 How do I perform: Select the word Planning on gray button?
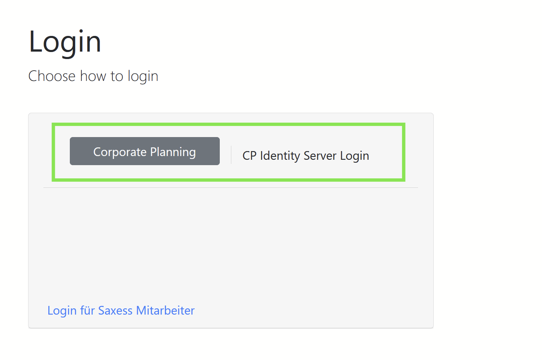173,152
